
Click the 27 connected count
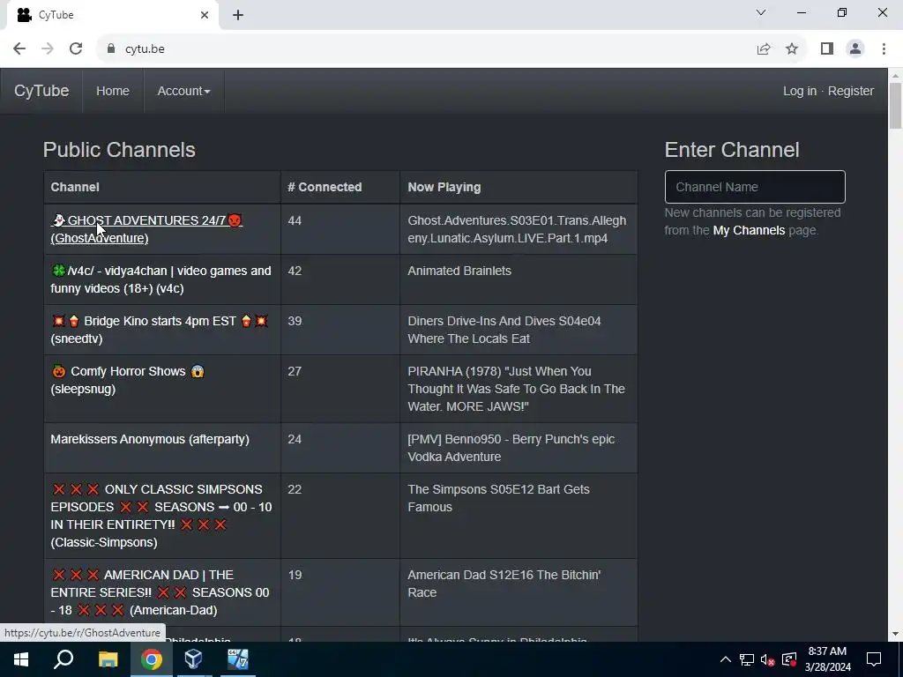[295, 371]
